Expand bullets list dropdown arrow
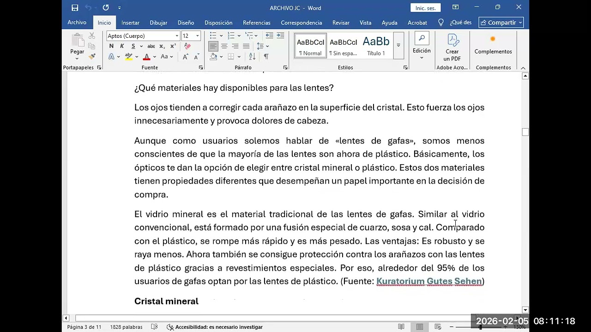The image size is (591, 332). [x=221, y=36]
